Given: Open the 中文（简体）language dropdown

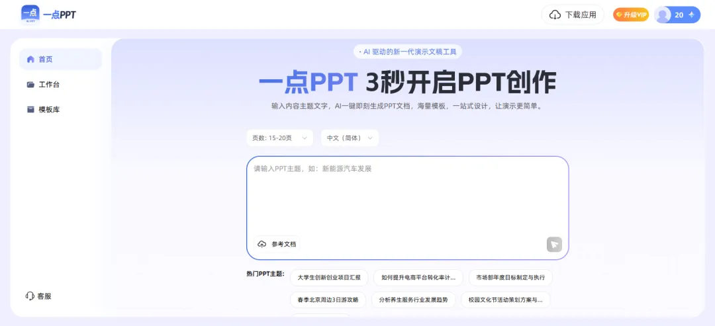Looking at the screenshot, I should (x=350, y=138).
